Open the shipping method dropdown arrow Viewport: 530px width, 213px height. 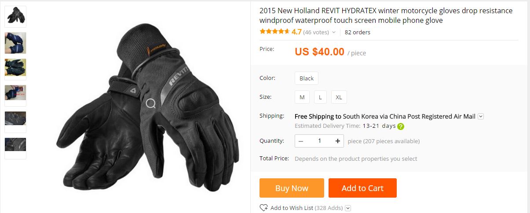tap(481, 116)
